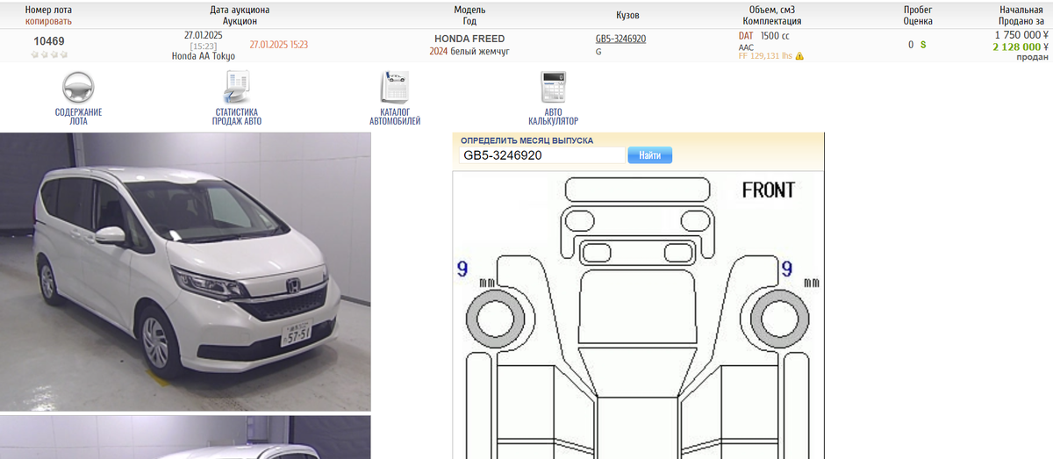Click the 'КАТАЛОГ АВТОМОБИЛЕЙ' label link
Viewport: 1053px width, 459px height.
[x=395, y=117]
